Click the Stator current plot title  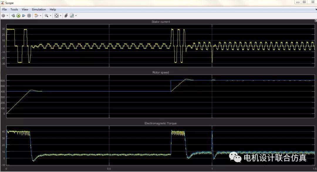[x=161, y=22]
